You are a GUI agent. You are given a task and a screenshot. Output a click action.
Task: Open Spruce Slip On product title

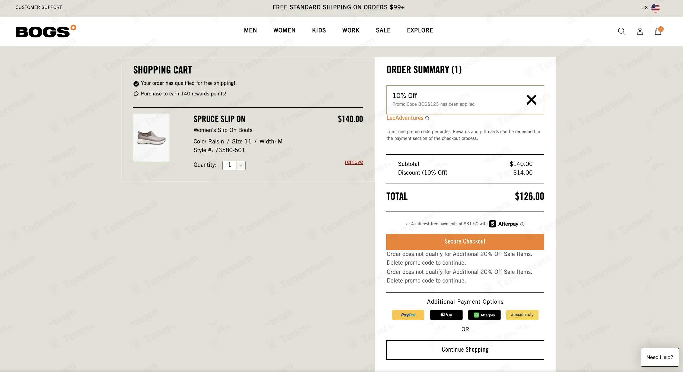coord(219,119)
